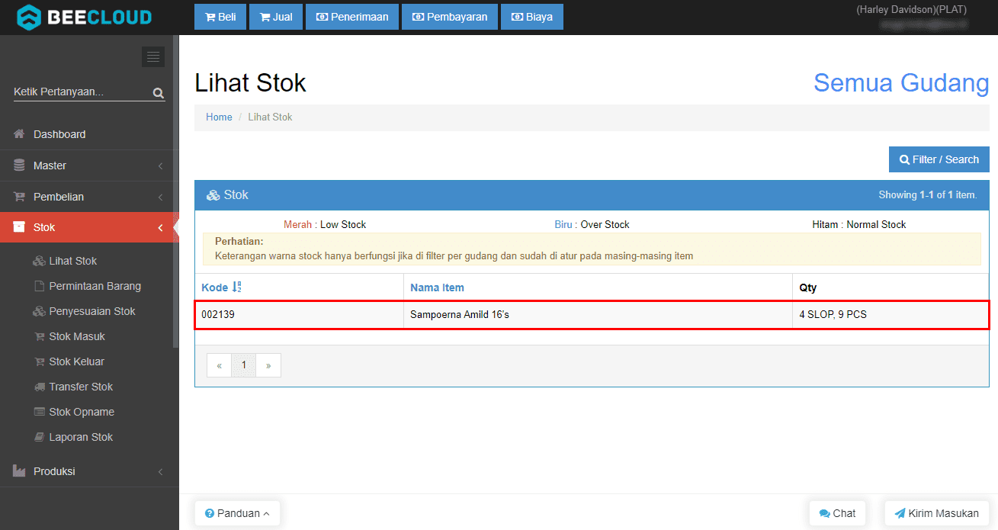Screen dimensions: 998x530
Task: Click the BeeCloud logo
Action: (x=84, y=17)
